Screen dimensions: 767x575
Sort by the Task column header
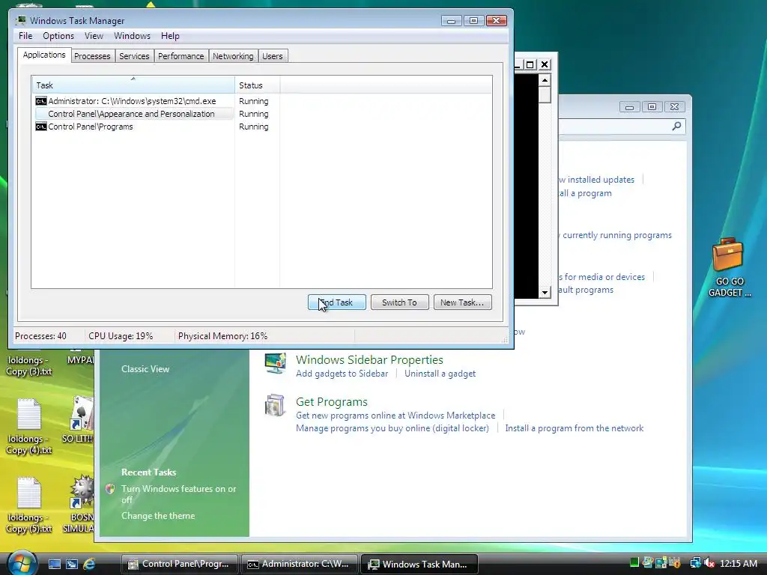[133, 85]
